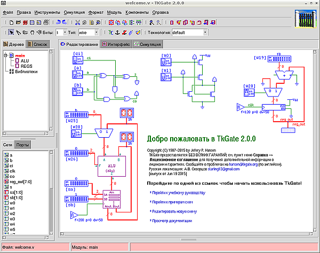Select the arrow move/select tool
The width and height of the screenshot is (320, 253).
coord(12,33)
